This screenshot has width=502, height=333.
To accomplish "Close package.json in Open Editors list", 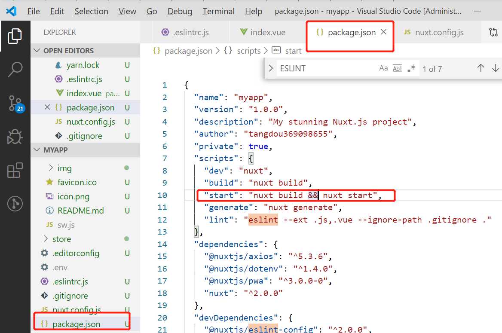I will (47, 107).
